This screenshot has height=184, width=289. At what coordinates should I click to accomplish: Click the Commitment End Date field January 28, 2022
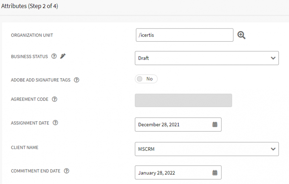[173, 173]
